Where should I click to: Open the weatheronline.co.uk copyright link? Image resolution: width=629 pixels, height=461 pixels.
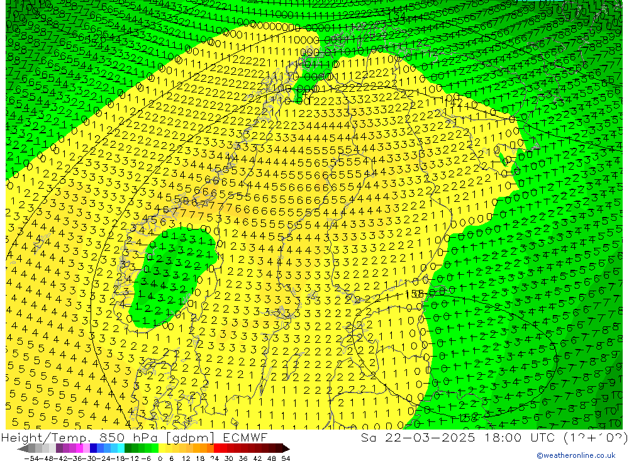(x=576, y=455)
